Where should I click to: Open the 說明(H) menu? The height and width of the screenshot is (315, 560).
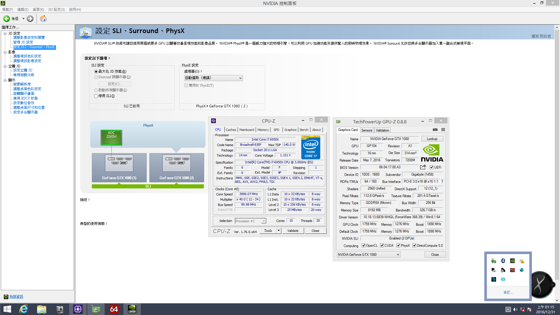(x=75, y=10)
